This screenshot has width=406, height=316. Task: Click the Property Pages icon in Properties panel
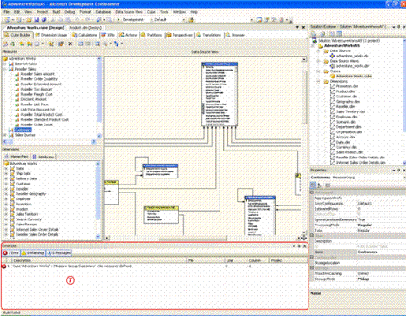[x=328, y=185]
